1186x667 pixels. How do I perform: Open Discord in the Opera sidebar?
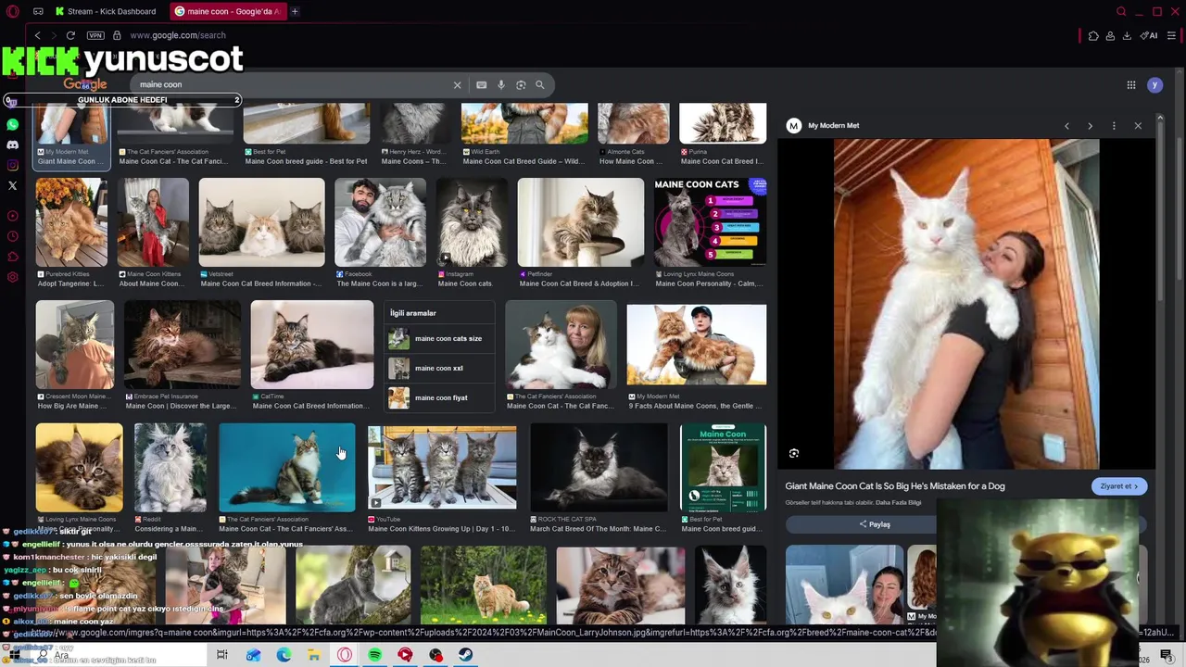pyautogui.click(x=12, y=145)
